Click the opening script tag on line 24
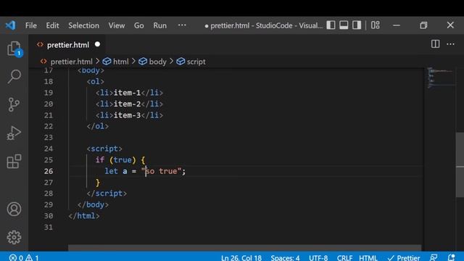Viewport: 464px width, 261px height. (104, 149)
